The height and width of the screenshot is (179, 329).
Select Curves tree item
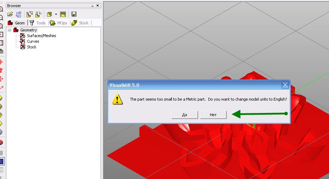coord(33,41)
